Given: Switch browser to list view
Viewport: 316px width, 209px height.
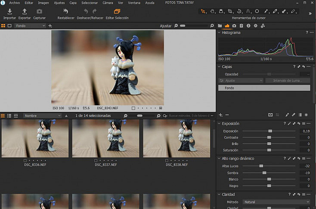Looking at the screenshot, I should coord(9,116).
